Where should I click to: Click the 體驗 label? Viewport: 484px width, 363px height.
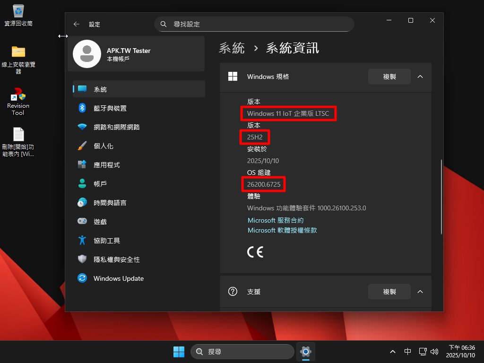click(254, 196)
